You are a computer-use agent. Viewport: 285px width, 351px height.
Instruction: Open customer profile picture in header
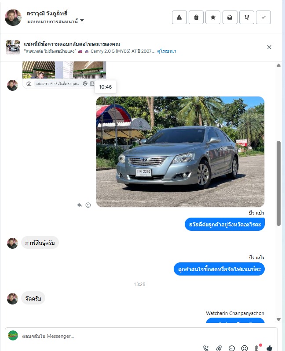13,18
